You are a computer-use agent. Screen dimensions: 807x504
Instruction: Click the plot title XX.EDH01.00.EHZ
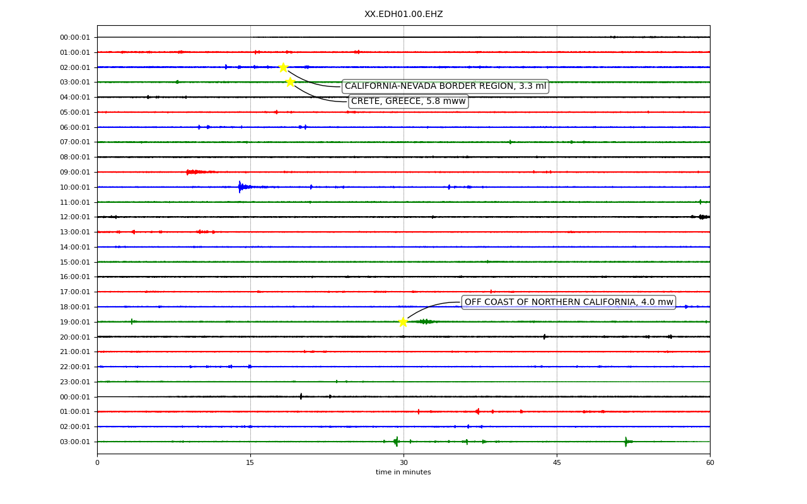[403, 14]
